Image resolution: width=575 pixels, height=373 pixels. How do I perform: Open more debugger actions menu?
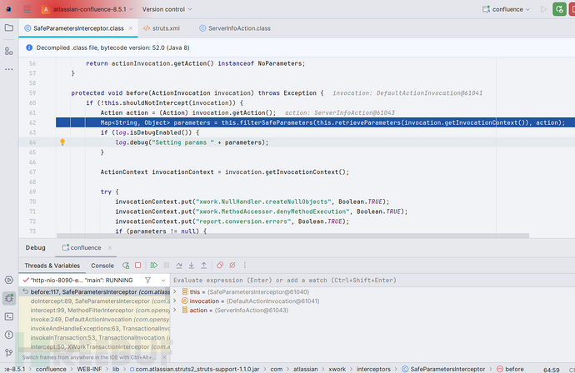pos(245,265)
